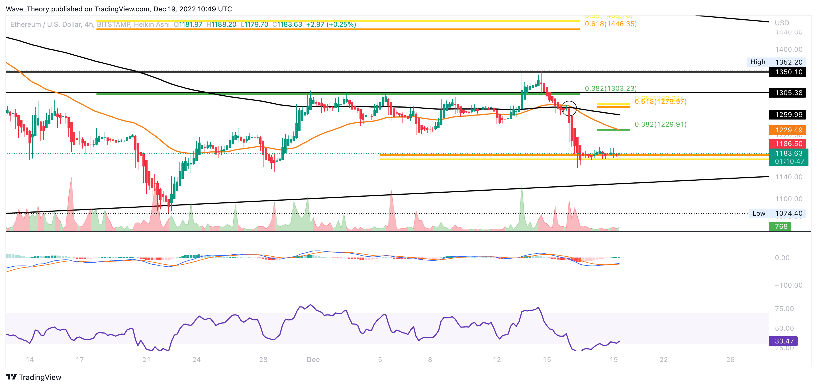Click the green 768 volume badge
The image size is (817, 387).
pyautogui.click(x=780, y=227)
